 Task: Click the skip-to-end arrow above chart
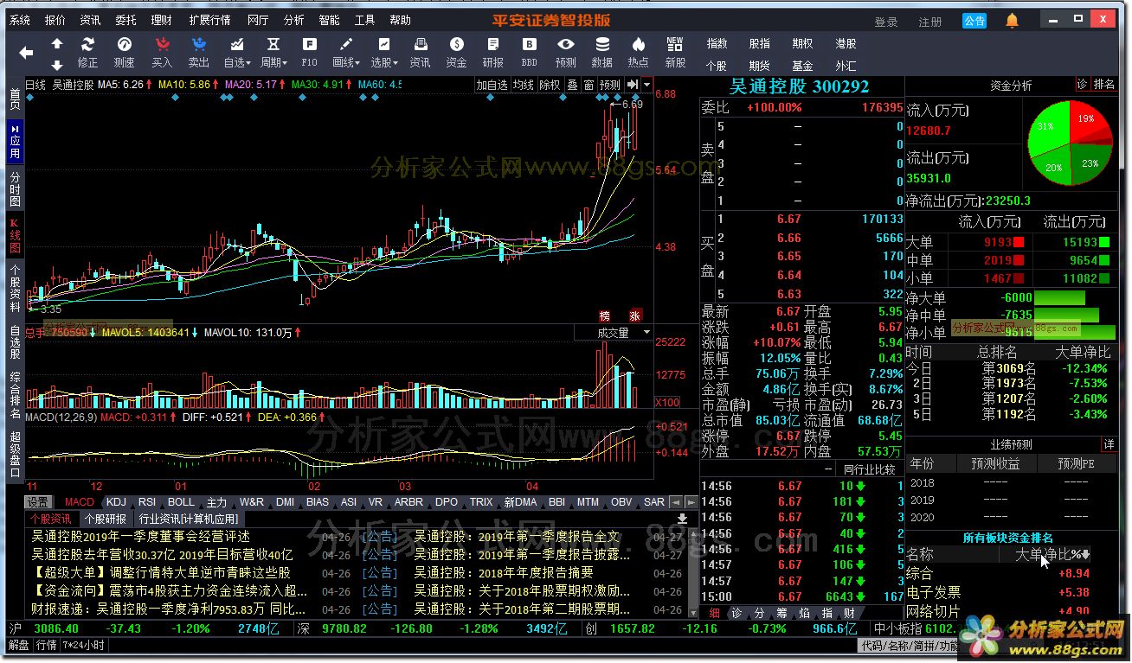[633, 85]
